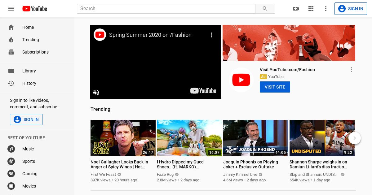Open the FaZe Rug channel
This screenshot has height=195, width=372.
165,175
